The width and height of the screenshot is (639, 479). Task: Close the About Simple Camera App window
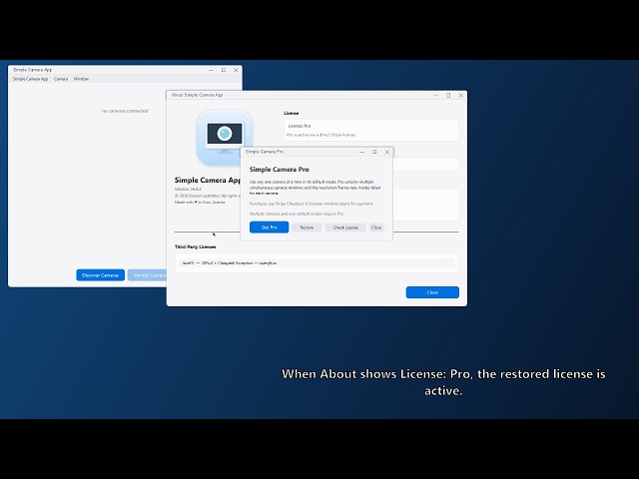461,96
